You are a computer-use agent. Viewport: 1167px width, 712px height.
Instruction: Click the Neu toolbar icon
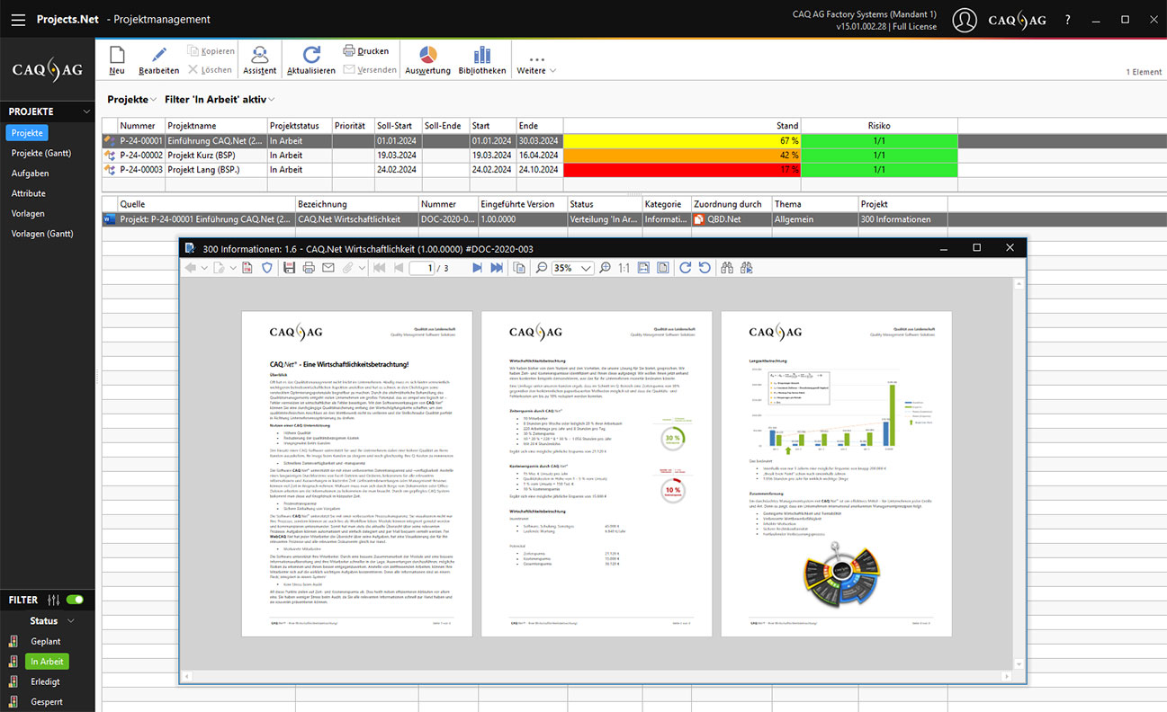pyautogui.click(x=117, y=59)
